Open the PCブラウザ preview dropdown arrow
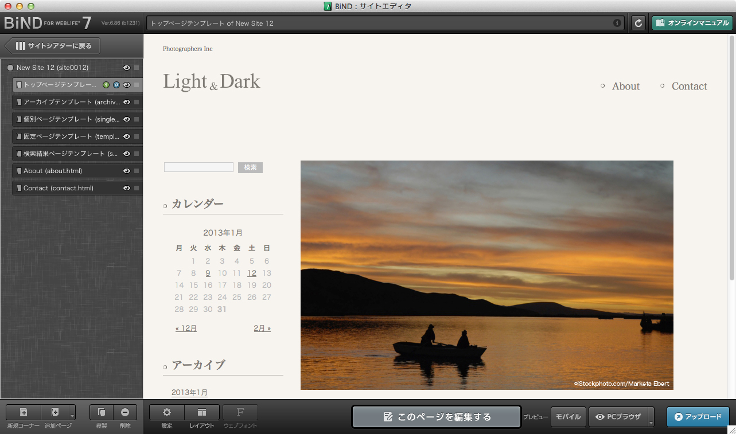The height and width of the screenshot is (434, 736). pos(651,417)
